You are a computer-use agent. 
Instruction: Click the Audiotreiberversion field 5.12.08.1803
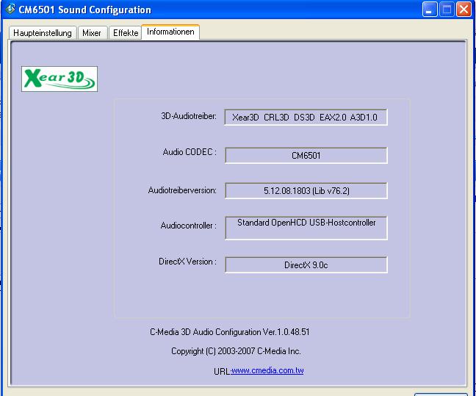coord(306,191)
